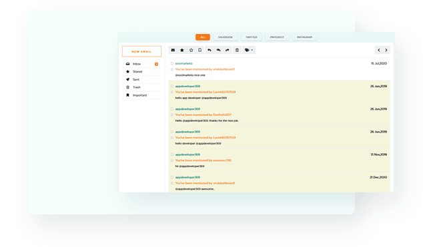Click the outline star unstar toolbar icon
Viewport: 423px width, 247px height.
tap(191, 50)
